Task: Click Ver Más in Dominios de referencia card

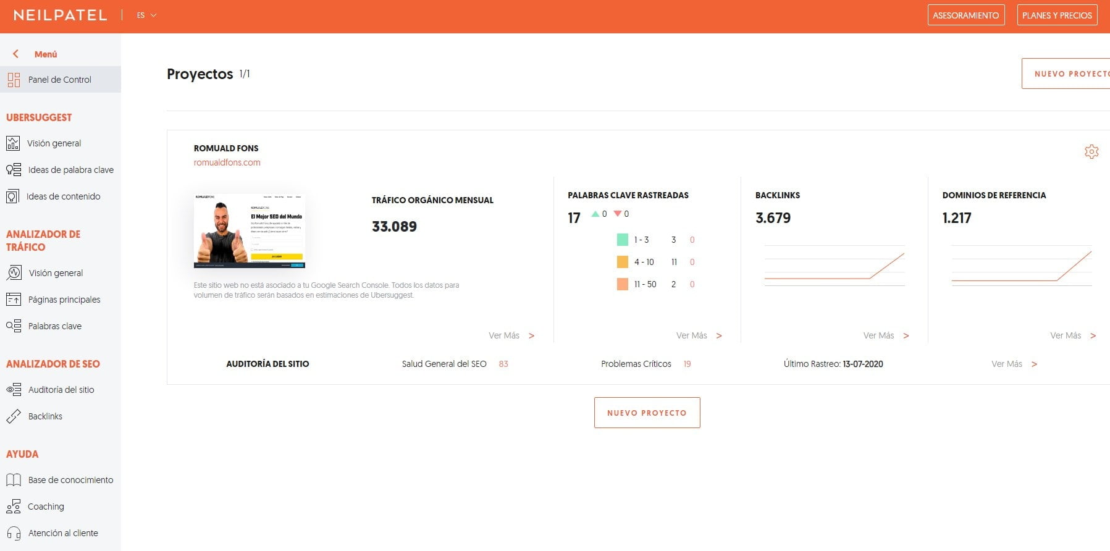Action: click(1066, 335)
